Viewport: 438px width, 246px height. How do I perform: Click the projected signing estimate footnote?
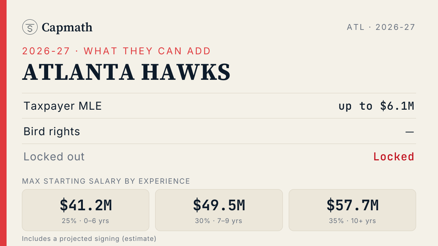tap(89, 239)
